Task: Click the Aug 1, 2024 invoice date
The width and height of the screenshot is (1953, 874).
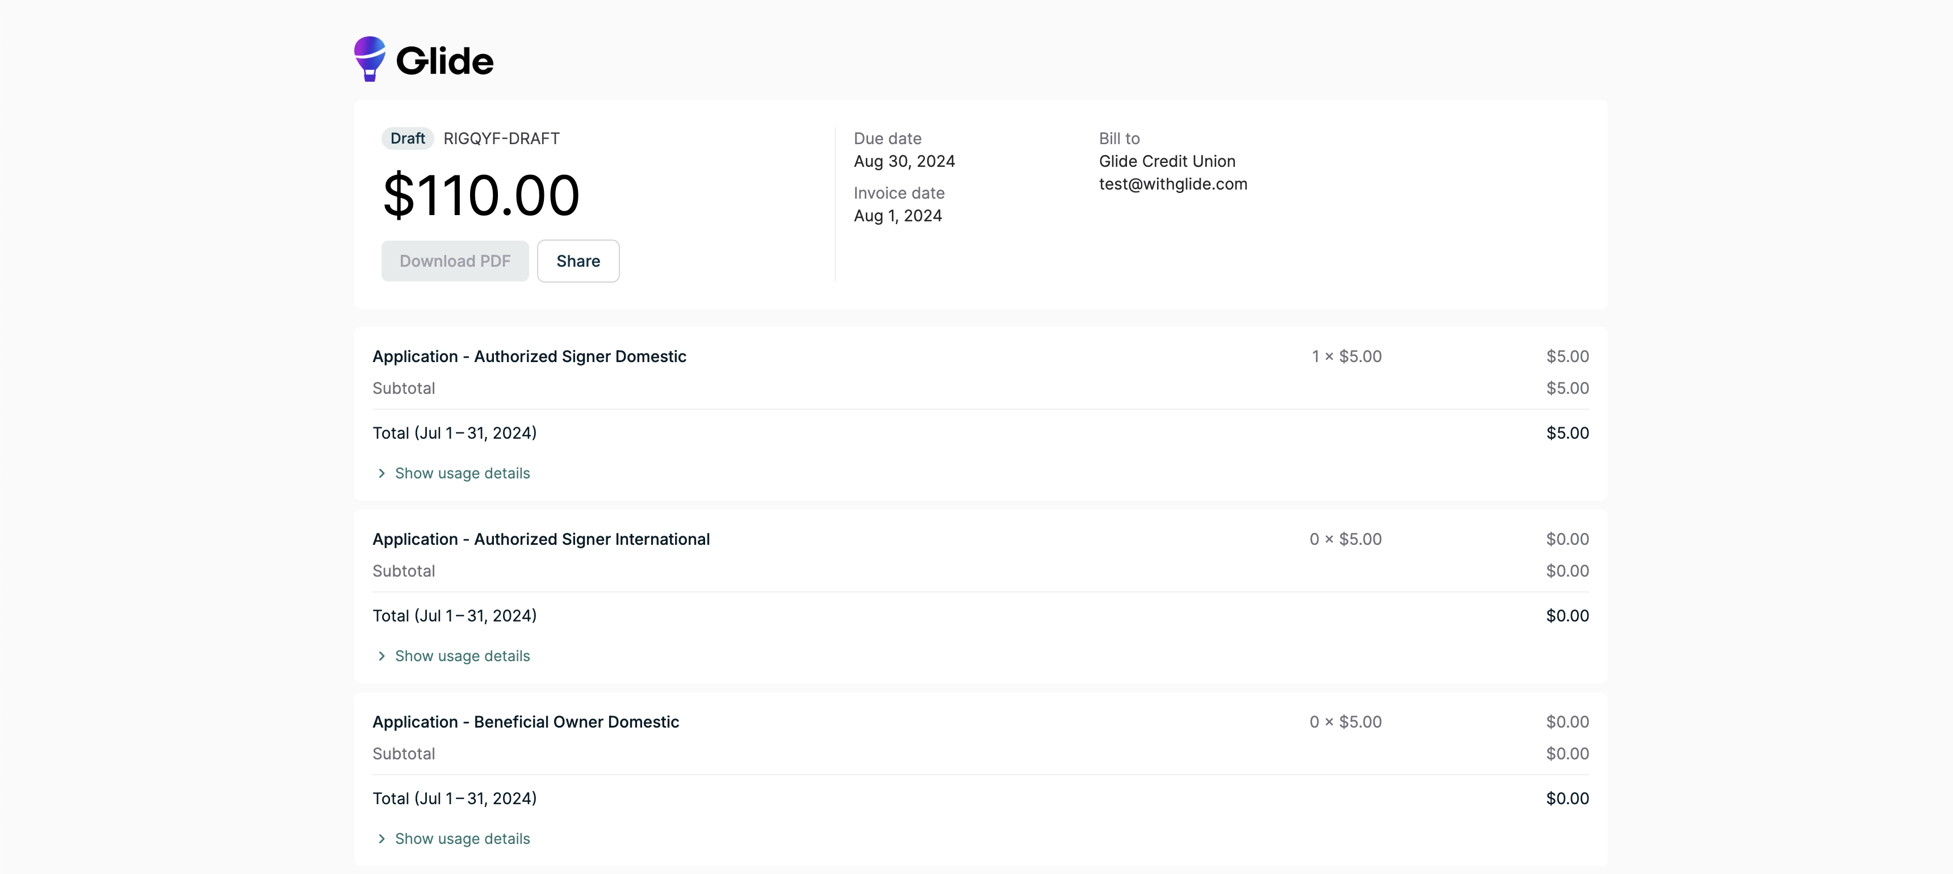Action: (898, 216)
